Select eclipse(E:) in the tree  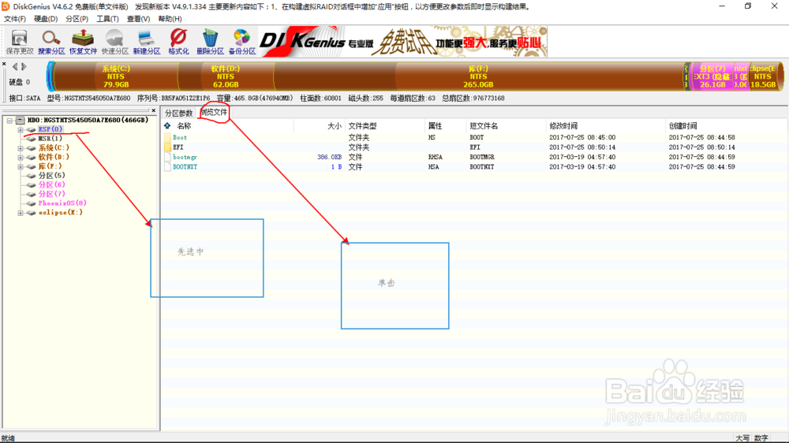click(x=61, y=212)
